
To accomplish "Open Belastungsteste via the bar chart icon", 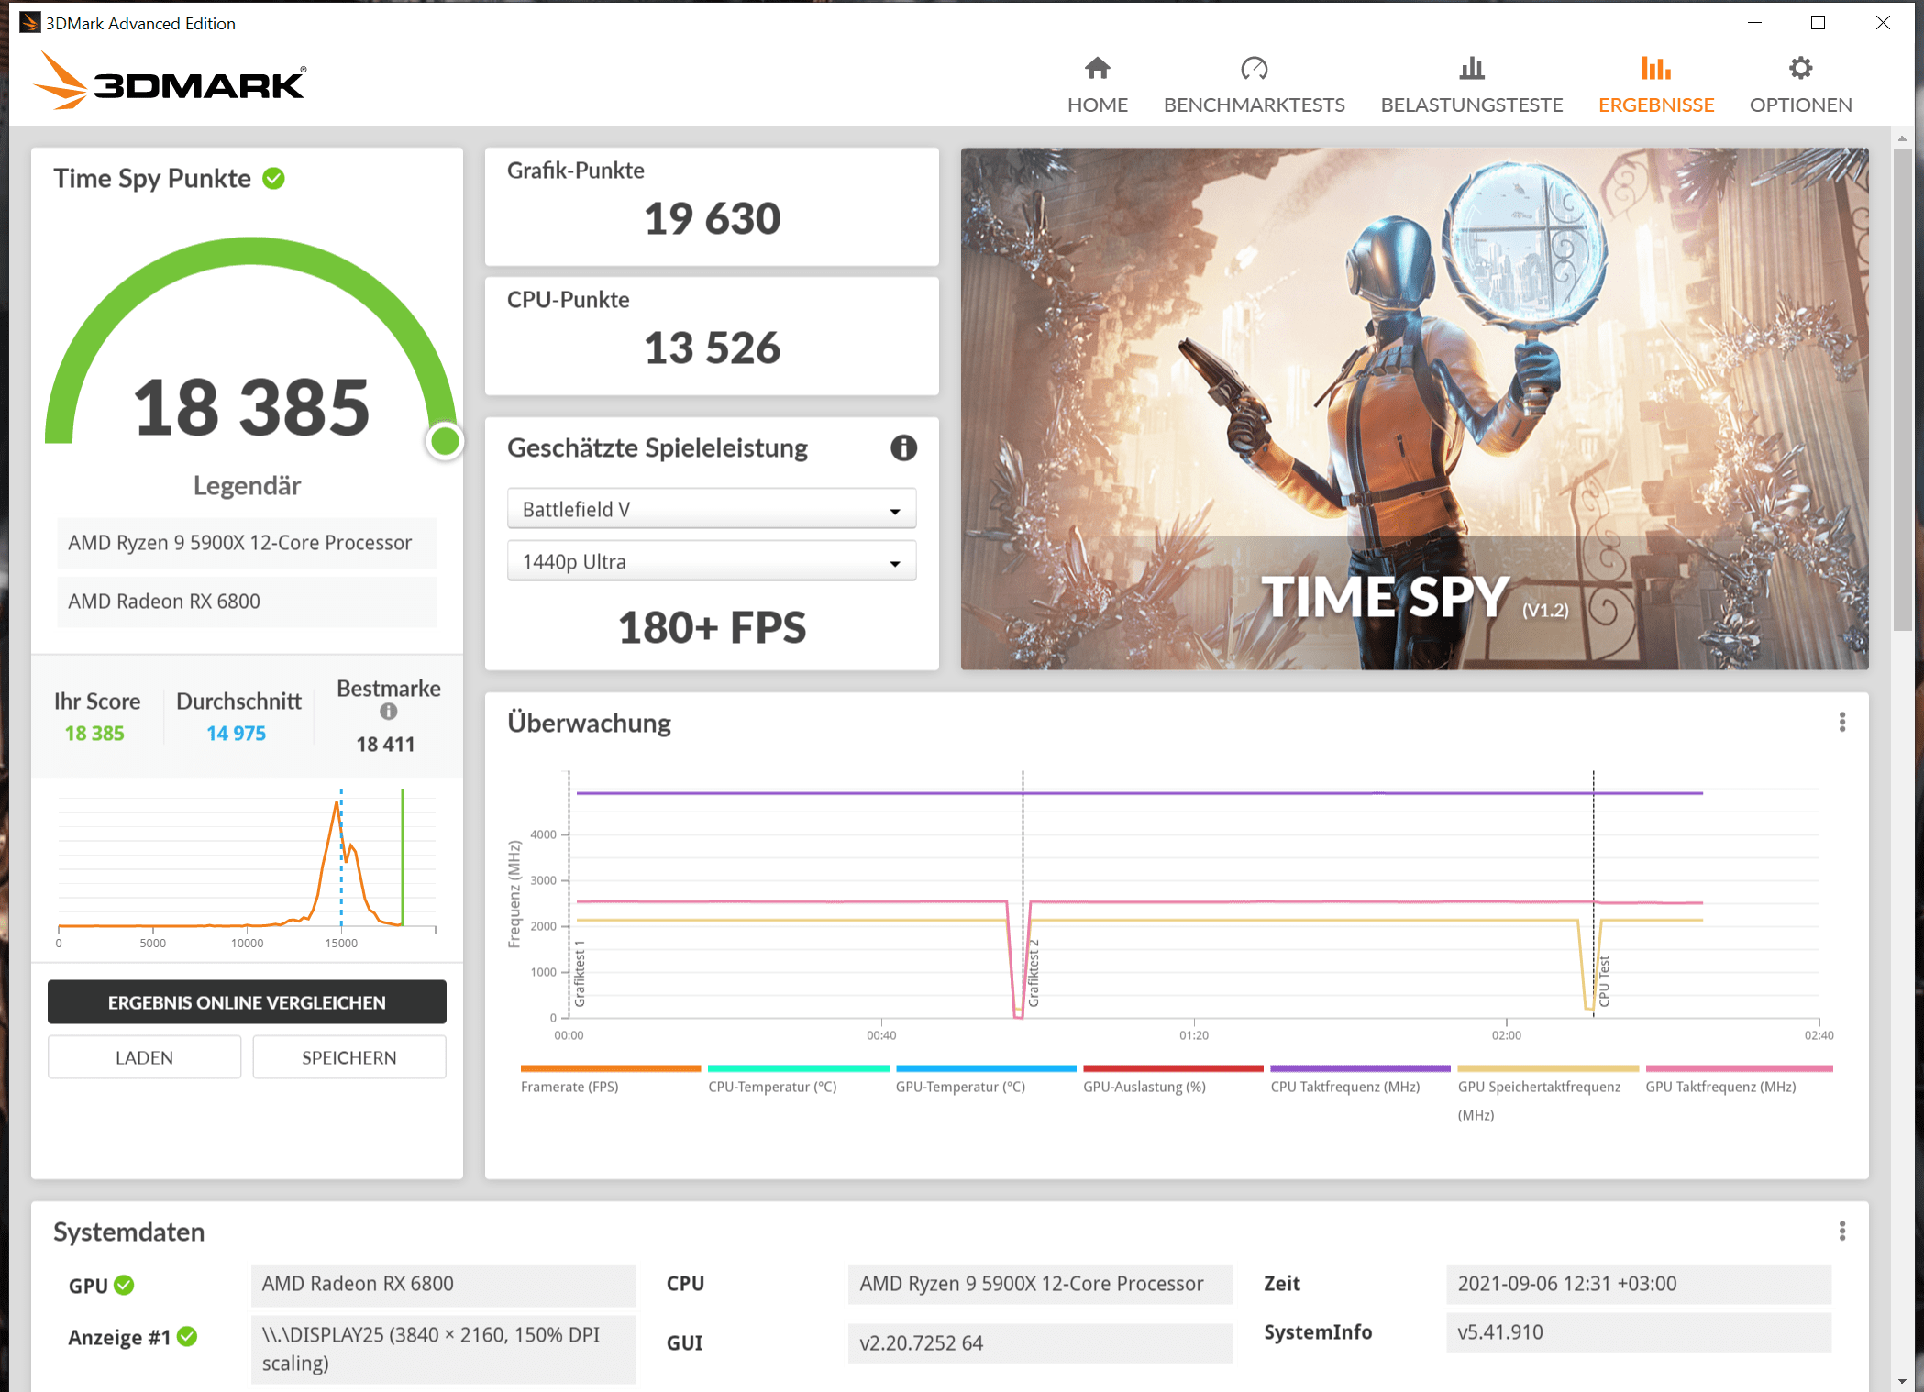I will pyautogui.click(x=1471, y=69).
